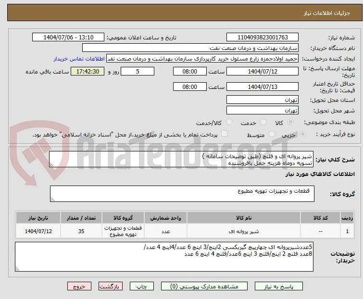
Task: Click the گروه کالا text area
Action: 182,194
